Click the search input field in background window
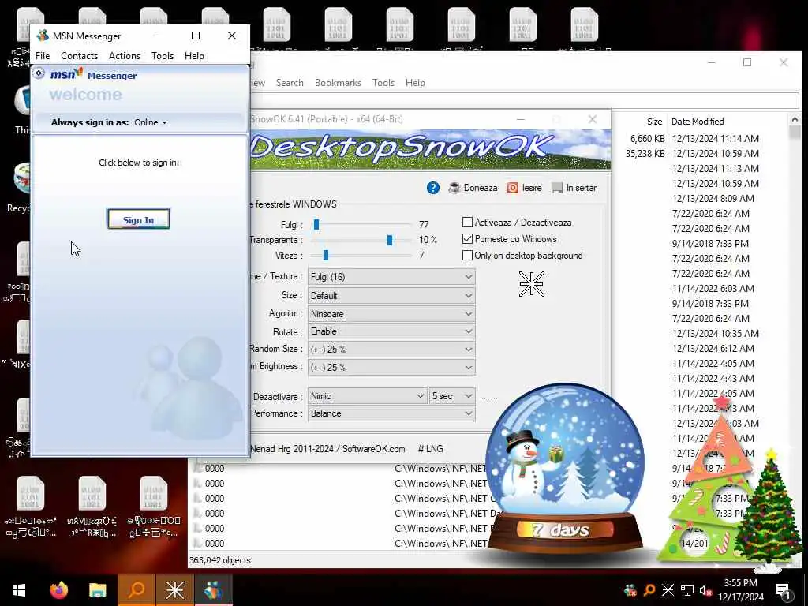 [x=525, y=100]
